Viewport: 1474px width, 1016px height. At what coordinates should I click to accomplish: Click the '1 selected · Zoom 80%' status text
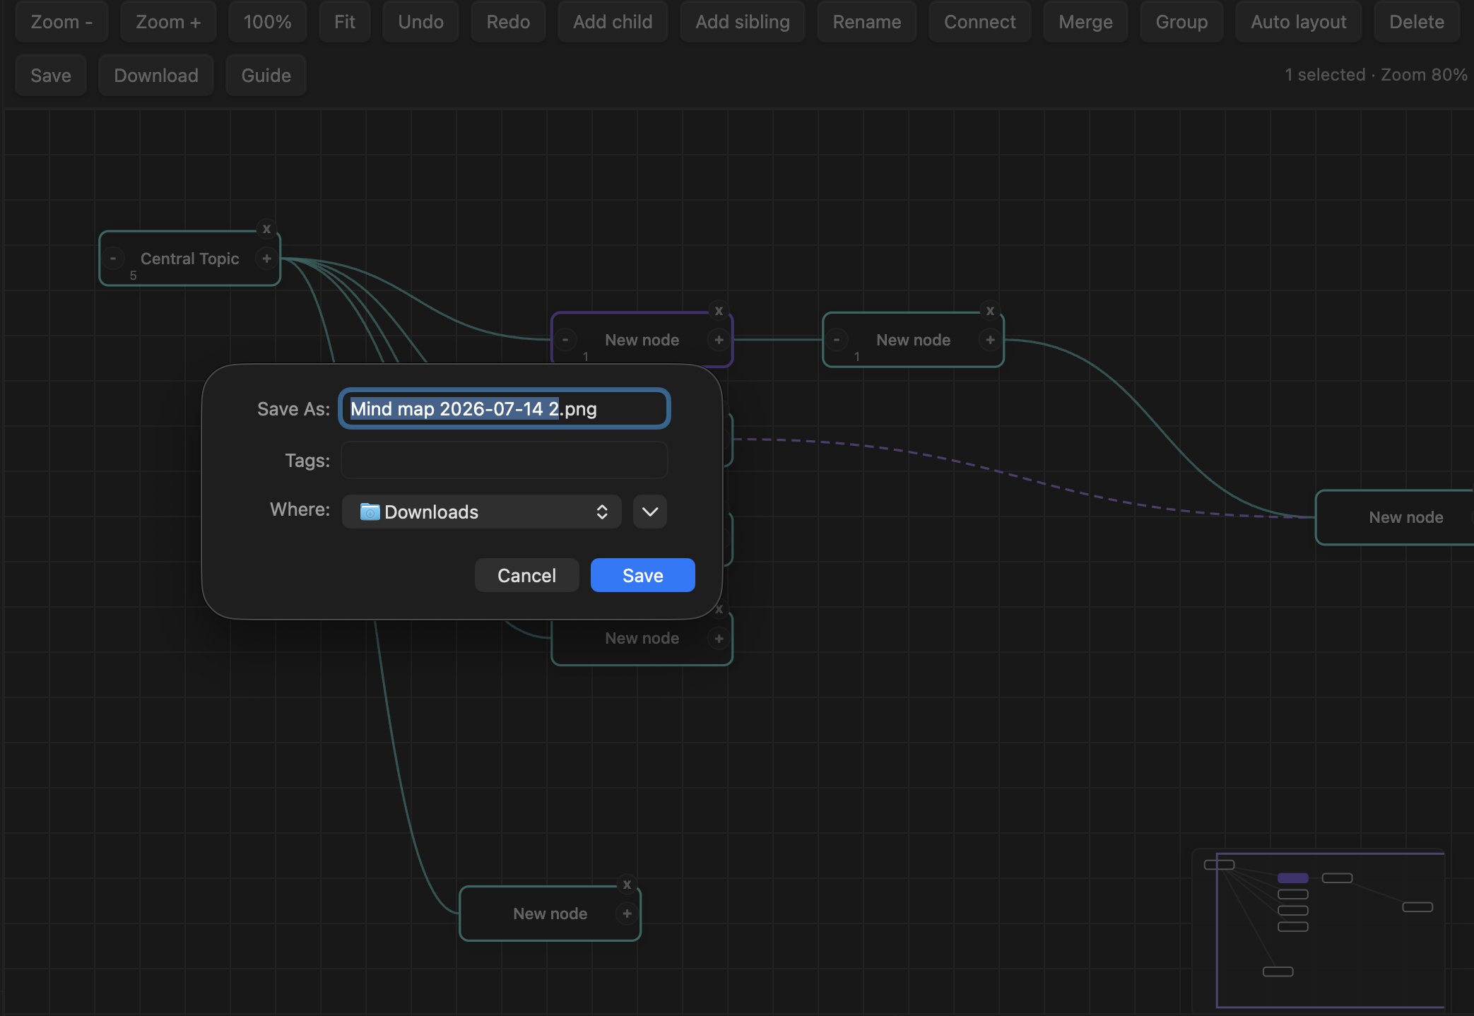[1376, 75]
